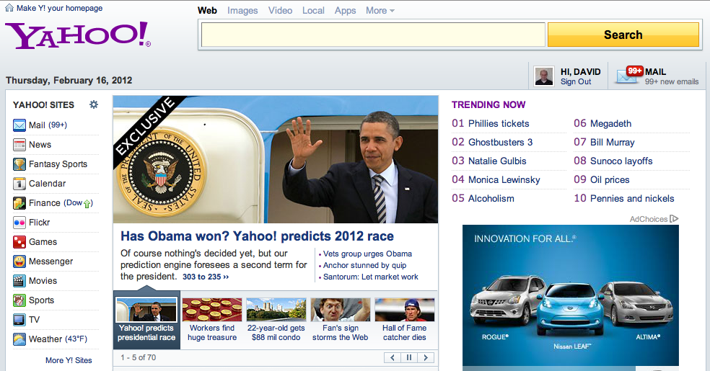
Task: Open trending topic Ghostbusters 3
Action: tap(500, 143)
